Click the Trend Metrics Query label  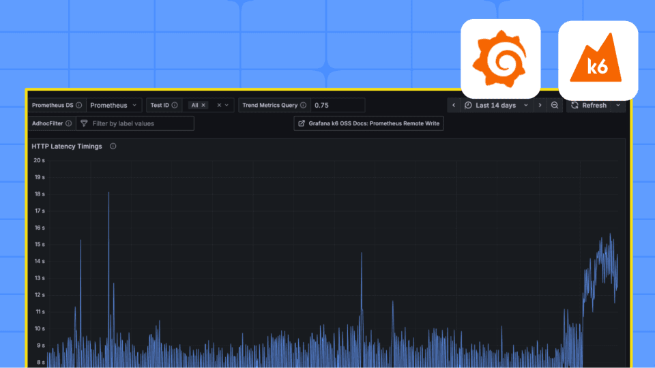(270, 105)
